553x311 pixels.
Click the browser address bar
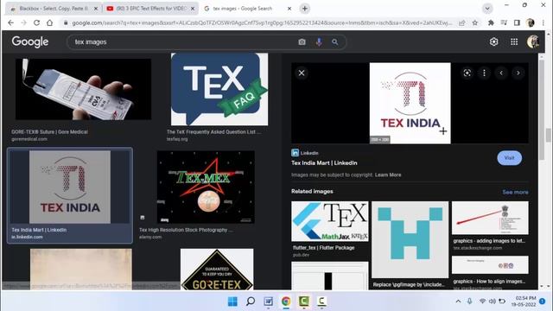(x=262, y=23)
